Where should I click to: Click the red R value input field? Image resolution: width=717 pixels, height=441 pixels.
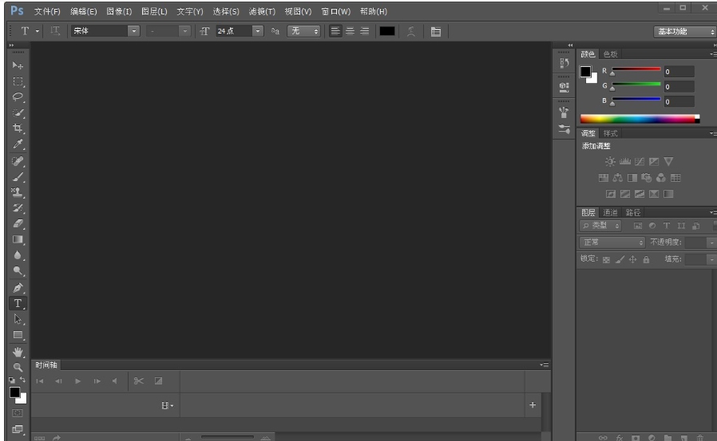pos(679,72)
